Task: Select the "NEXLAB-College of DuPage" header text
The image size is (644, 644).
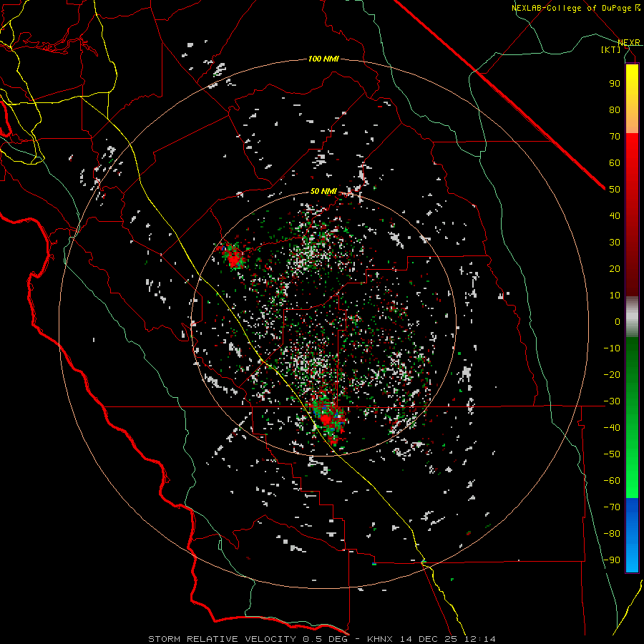Action: pyautogui.click(x=572, y=8)
